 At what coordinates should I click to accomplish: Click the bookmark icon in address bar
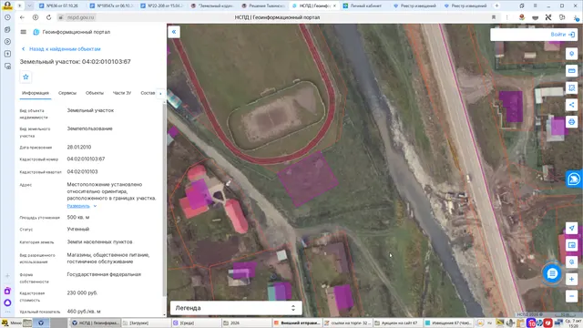pos(494,17)
